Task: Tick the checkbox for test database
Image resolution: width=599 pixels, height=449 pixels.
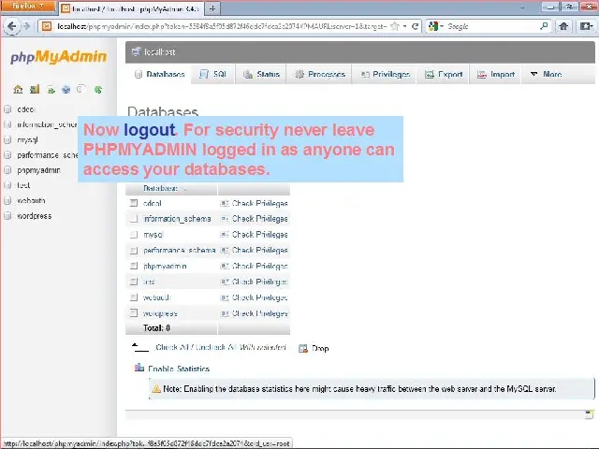Action: click(x=134, y=282)
